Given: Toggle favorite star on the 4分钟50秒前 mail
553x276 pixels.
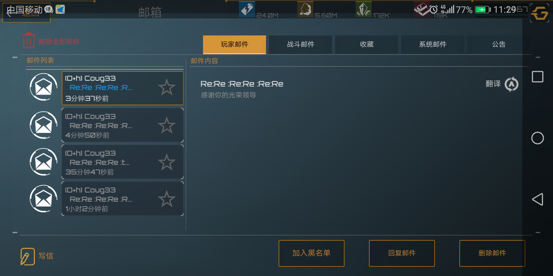Looking at the screenshot, I should click(167, 125).
